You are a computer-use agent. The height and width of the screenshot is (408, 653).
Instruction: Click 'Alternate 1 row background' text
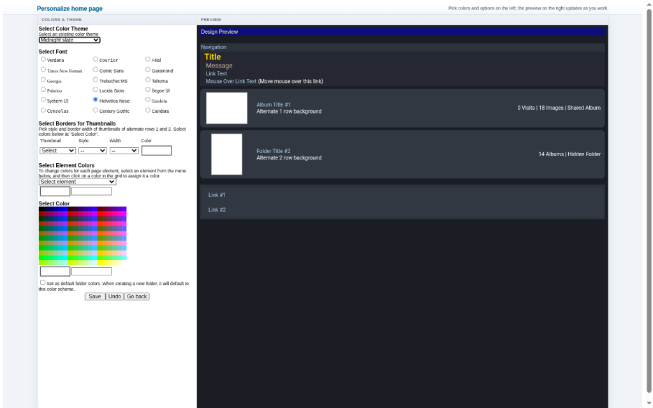click(289, 112)
